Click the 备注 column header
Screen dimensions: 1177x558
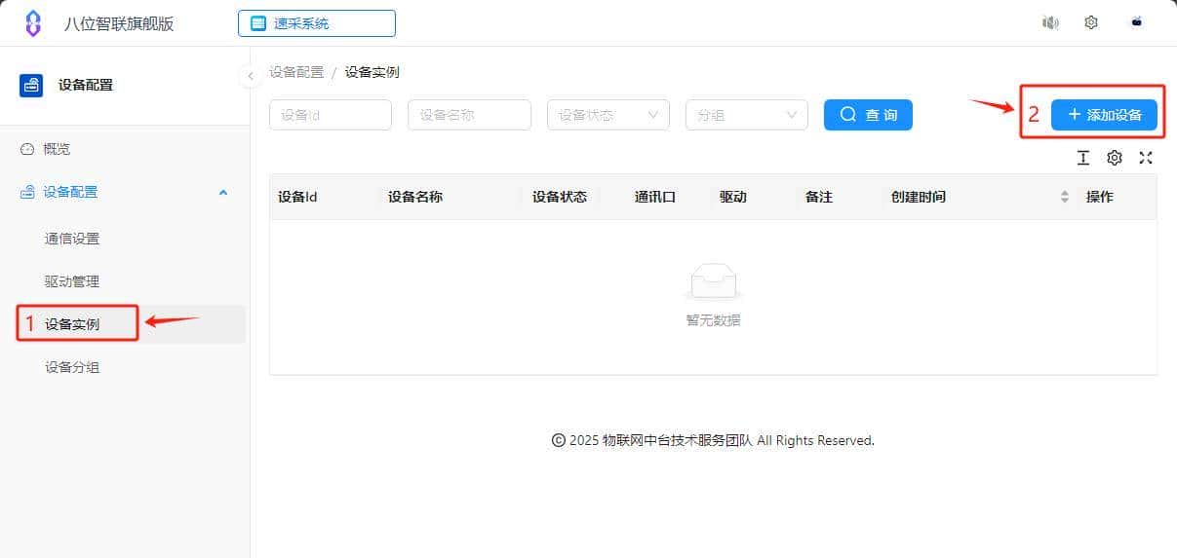[x=819, y=197]
